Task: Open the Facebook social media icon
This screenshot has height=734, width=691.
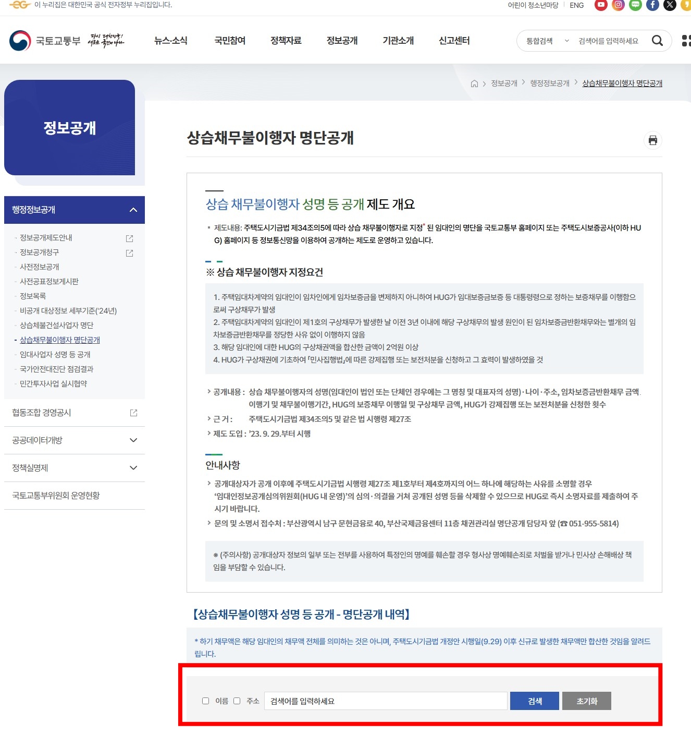Action: click(652, 5)
